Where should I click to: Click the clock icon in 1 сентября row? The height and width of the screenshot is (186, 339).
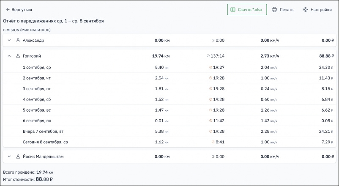211,68
